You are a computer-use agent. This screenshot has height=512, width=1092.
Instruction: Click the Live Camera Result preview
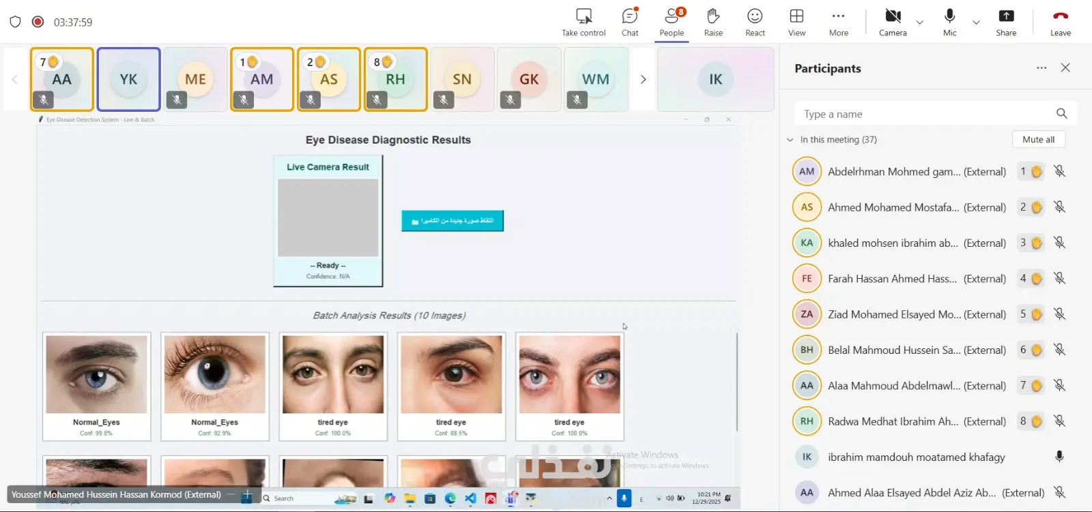(x=328, y=217)
